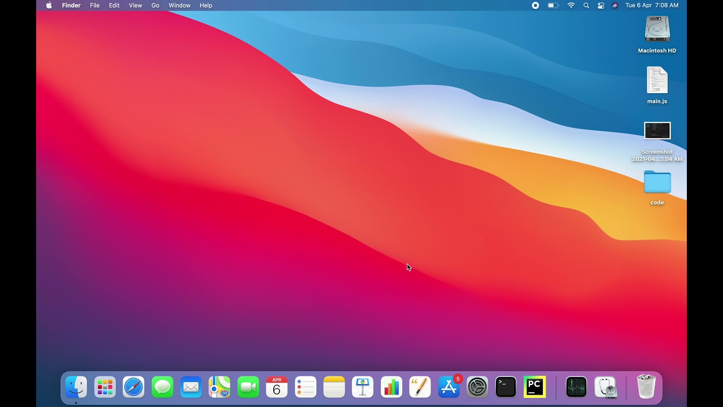Open App Store with 5 updates badge
The image size is (723, 407).
[x=449, y=387]
